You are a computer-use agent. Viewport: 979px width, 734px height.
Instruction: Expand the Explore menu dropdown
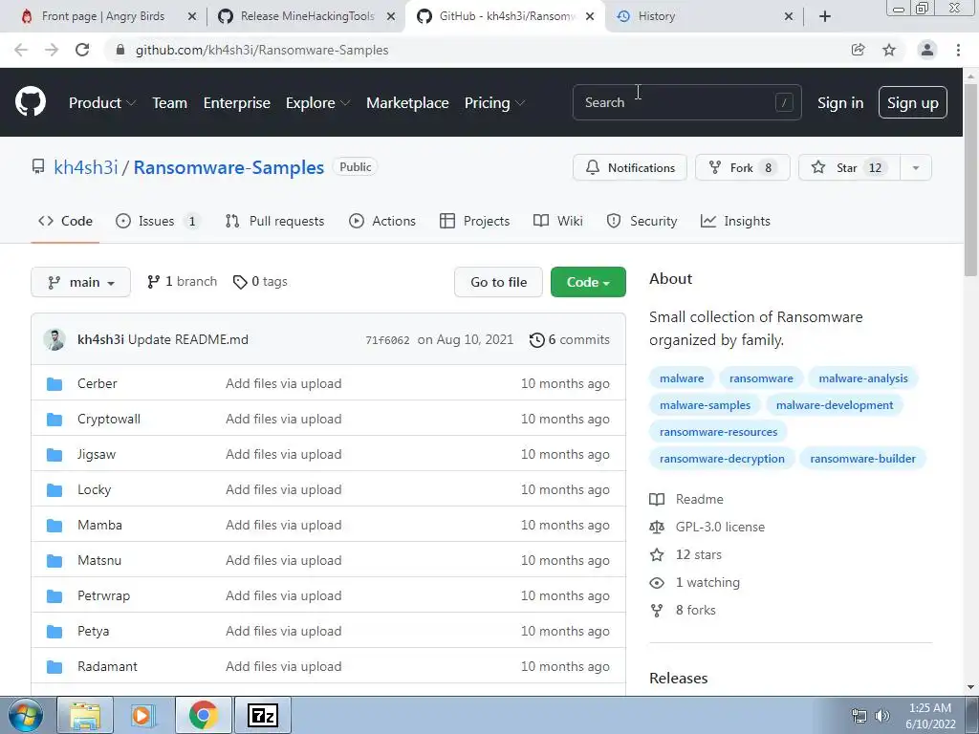tap(317, 102)
